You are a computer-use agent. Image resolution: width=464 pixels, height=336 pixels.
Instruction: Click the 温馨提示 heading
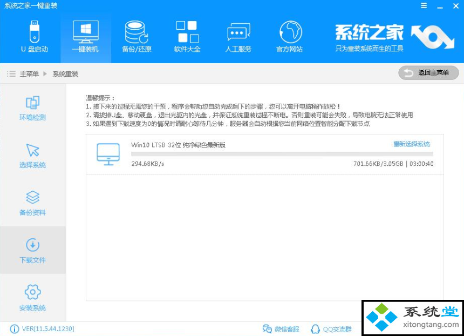coord(100,98)
